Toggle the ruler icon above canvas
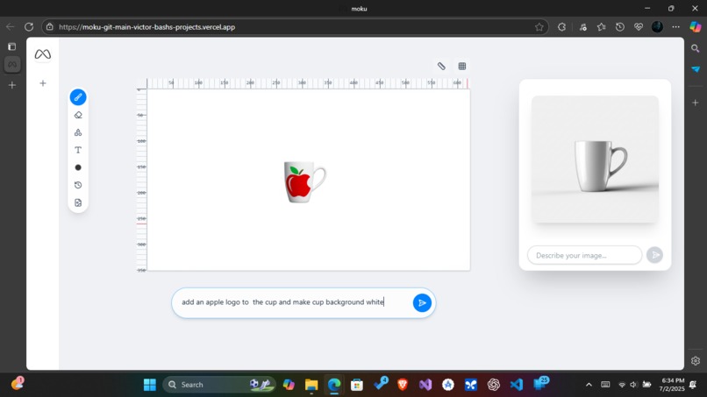The image size is (707, 397). (441, 67)
